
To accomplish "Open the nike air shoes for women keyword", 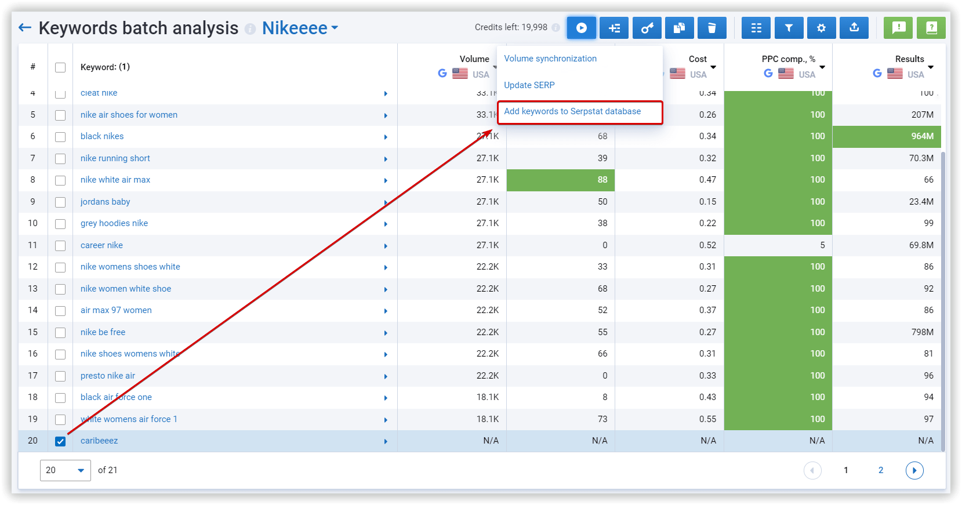I will [129, 115].
